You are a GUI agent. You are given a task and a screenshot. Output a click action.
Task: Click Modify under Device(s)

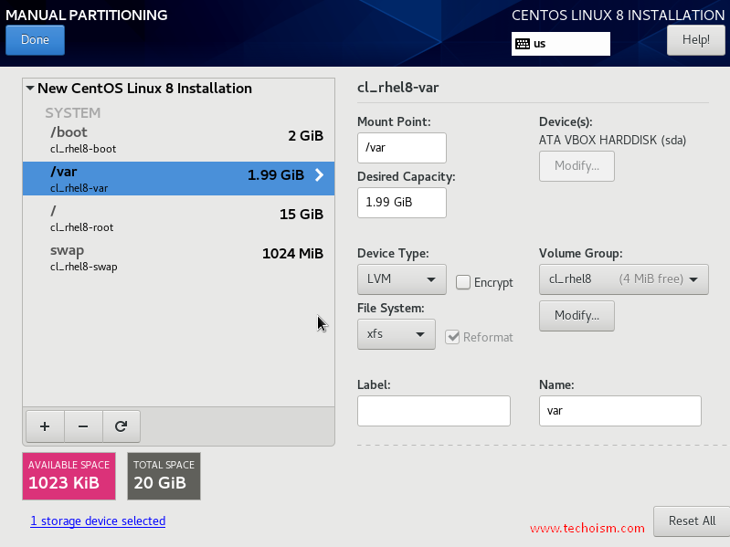(577, 166)
